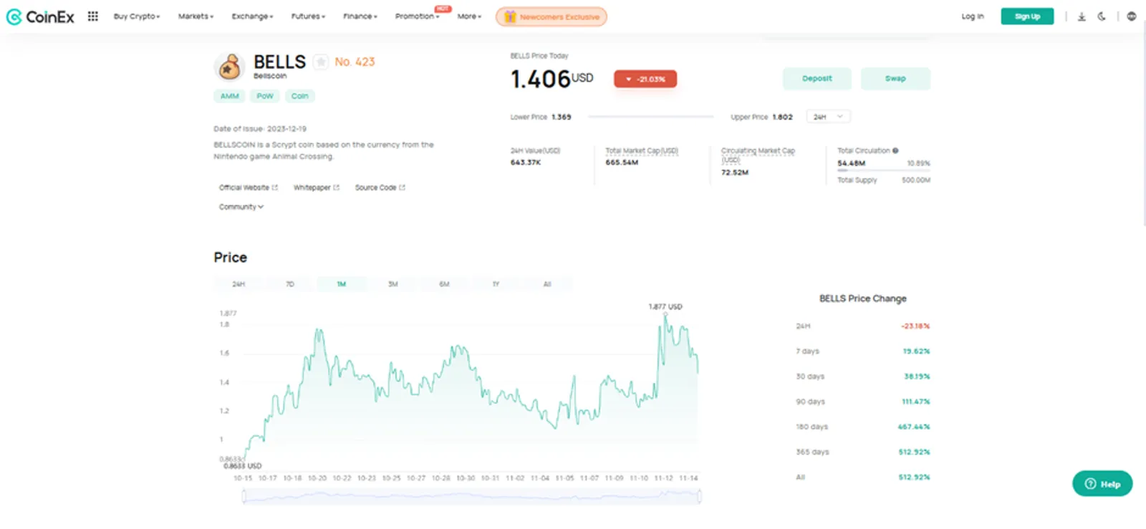Open the Official Website link
The image size is (1146, 529).
(x=248, y=188)
